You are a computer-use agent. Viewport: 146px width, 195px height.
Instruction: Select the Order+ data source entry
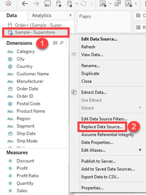click(36, 25)
